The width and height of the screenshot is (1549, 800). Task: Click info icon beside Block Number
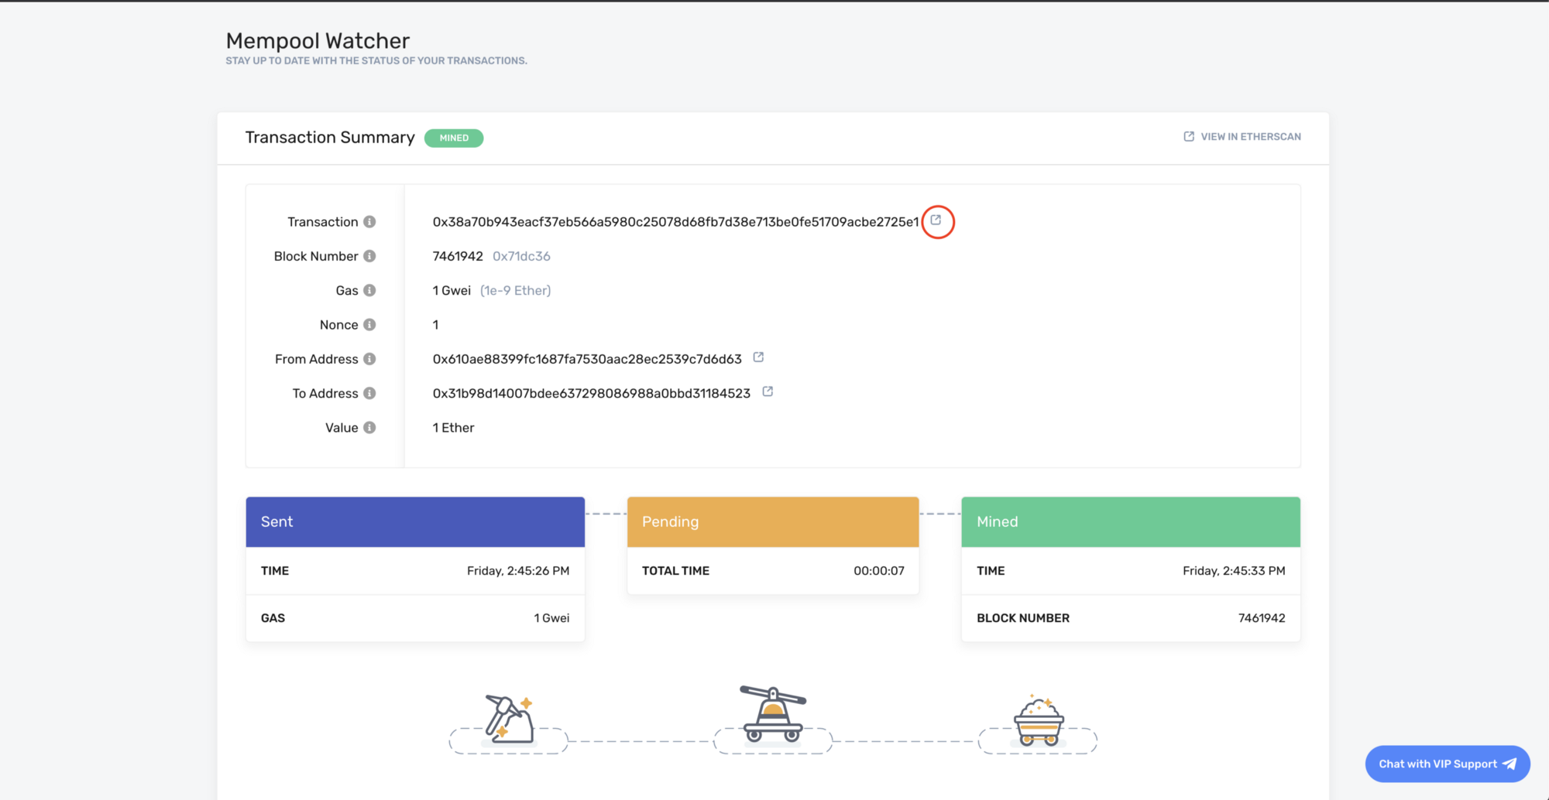point(369,256)
